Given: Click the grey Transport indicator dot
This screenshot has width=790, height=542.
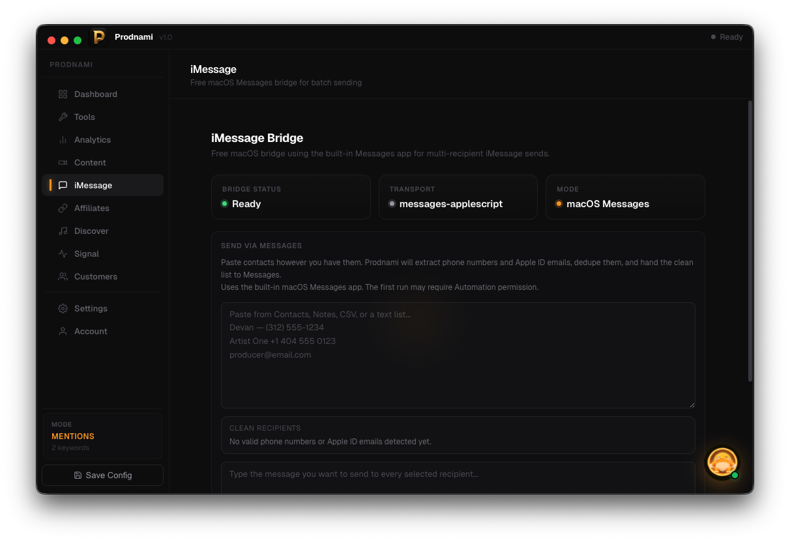Looking at the screenshot, I should [x=392, y=204].
